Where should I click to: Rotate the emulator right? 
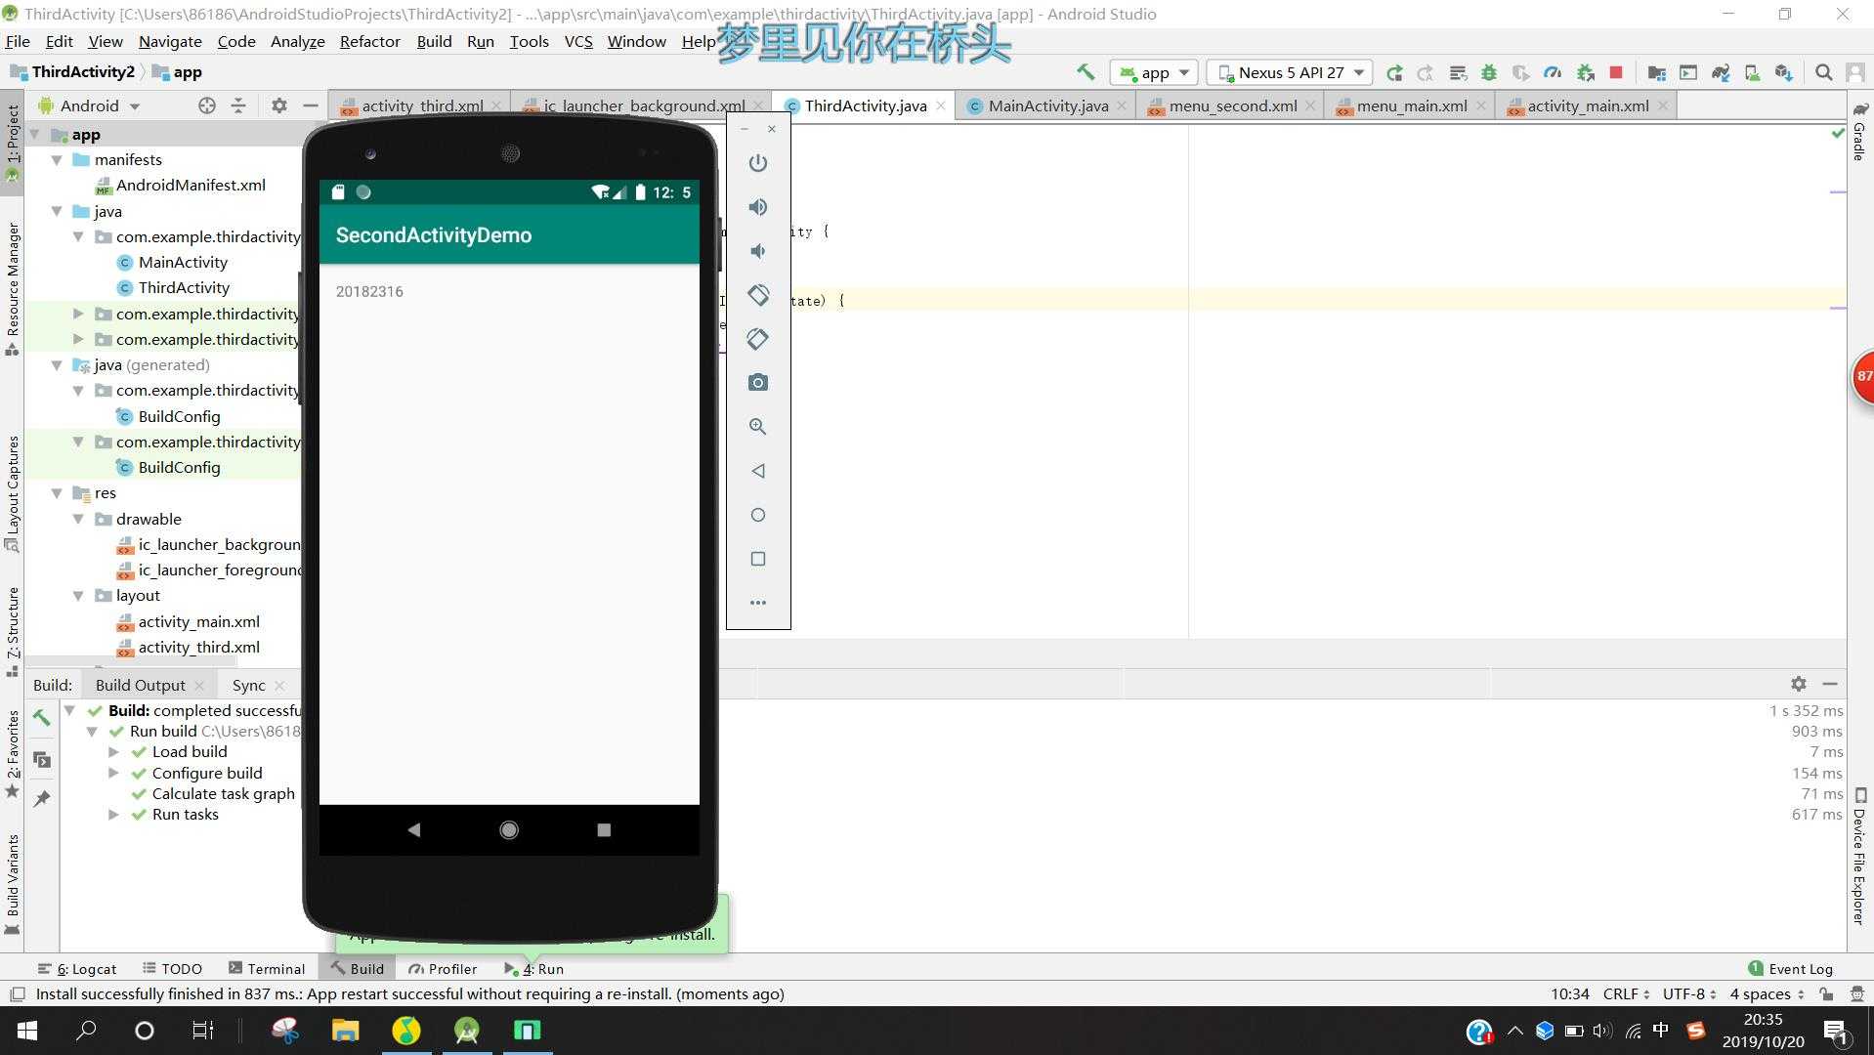[x=758, y=339]
